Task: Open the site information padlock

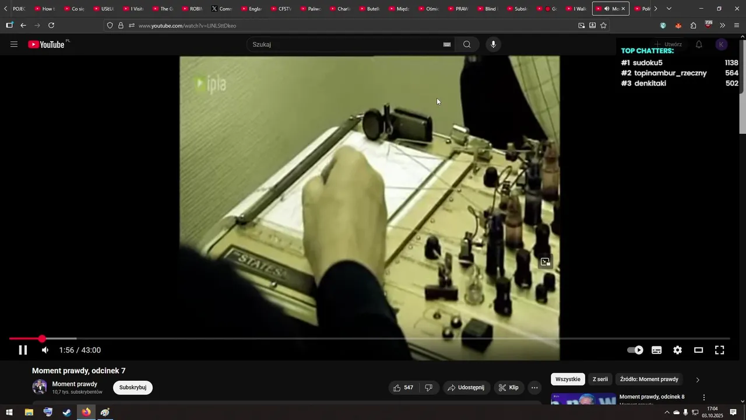Action: (x=121, y=25)
